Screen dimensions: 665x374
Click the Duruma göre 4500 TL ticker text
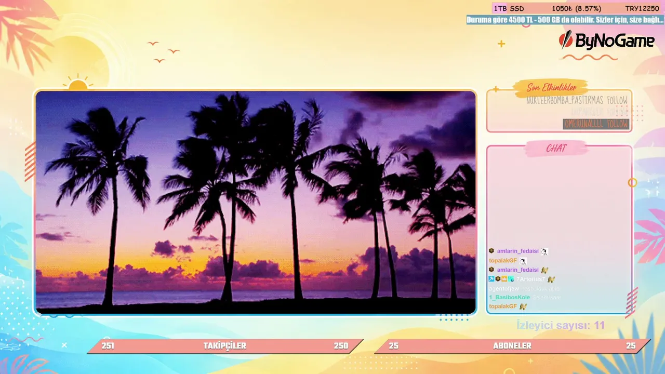(x=565, y=20)
